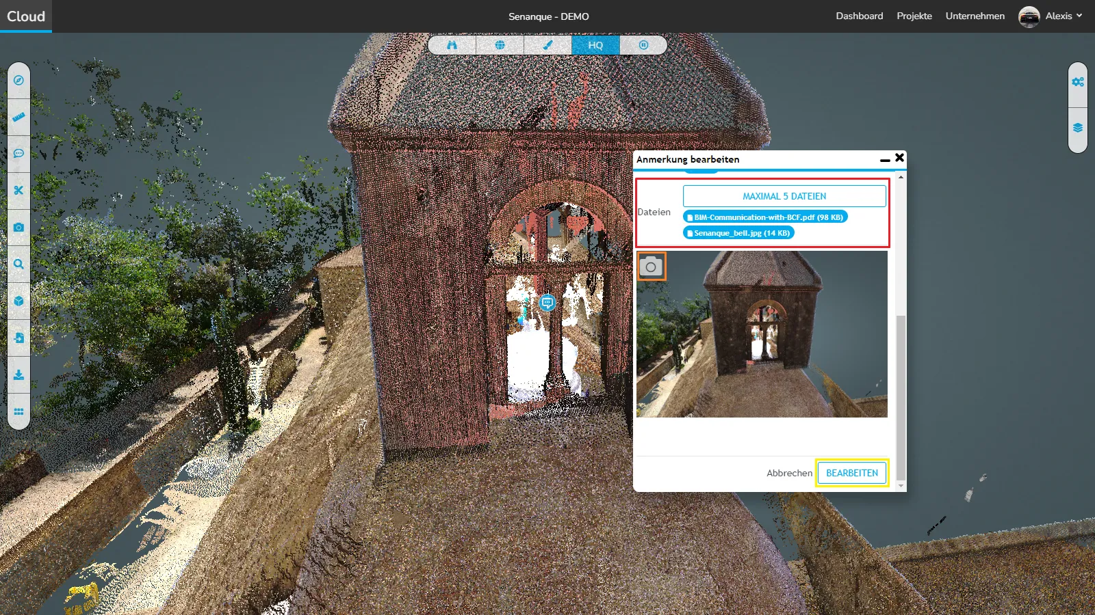Viewport: 1095px width, 615px height.
Task: Open the BIM-Communication-with-BCF.pdf attachment
Action: [765, 217]
